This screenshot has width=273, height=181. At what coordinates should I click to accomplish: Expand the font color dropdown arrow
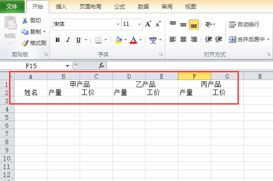[140, 40]
